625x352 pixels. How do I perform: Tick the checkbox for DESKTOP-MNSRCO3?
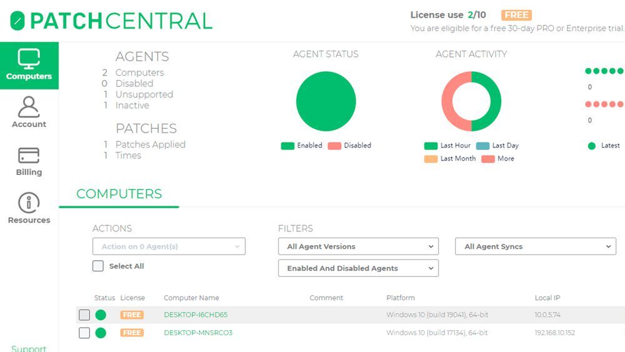coord(84,333)
